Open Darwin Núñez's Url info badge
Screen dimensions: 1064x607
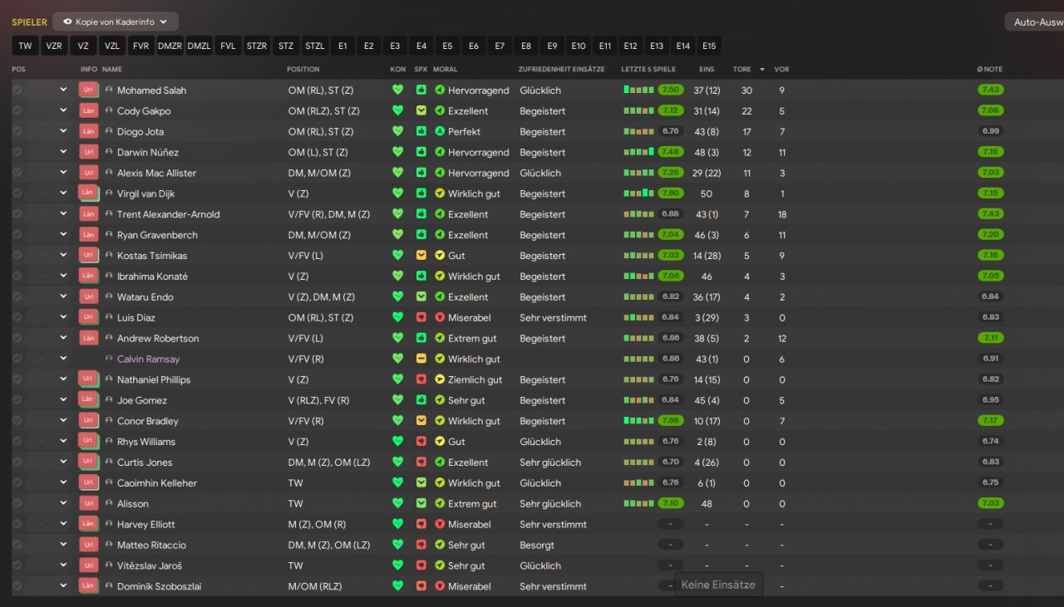pos(88,152)
